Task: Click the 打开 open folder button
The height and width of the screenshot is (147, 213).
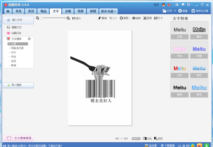Action: click(x=167, y=11)
